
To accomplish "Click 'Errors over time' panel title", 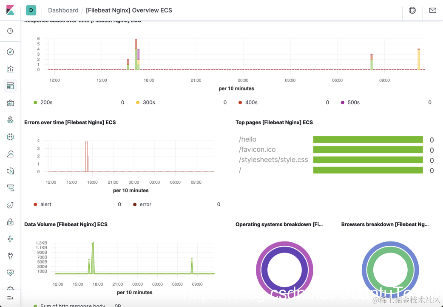I will [x=70, y=122].
